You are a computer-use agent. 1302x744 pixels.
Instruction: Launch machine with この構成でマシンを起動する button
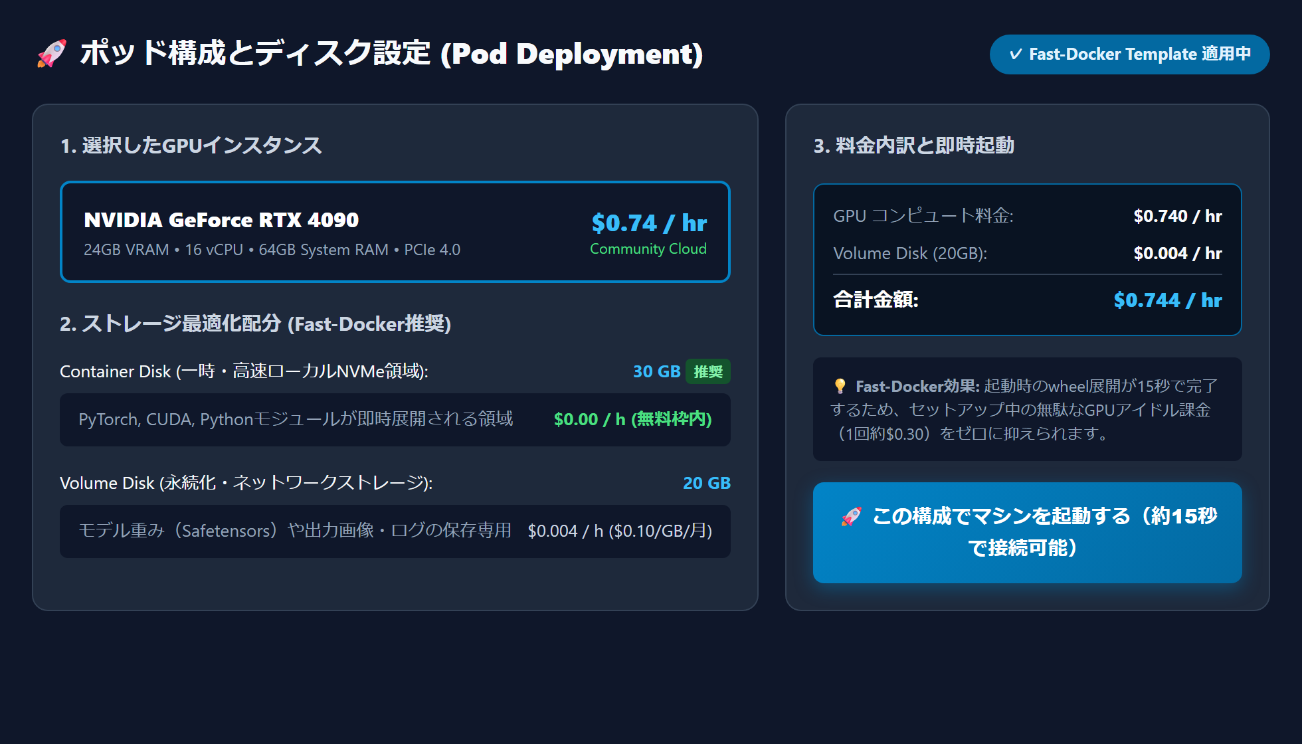click(x=1027, y=533)
